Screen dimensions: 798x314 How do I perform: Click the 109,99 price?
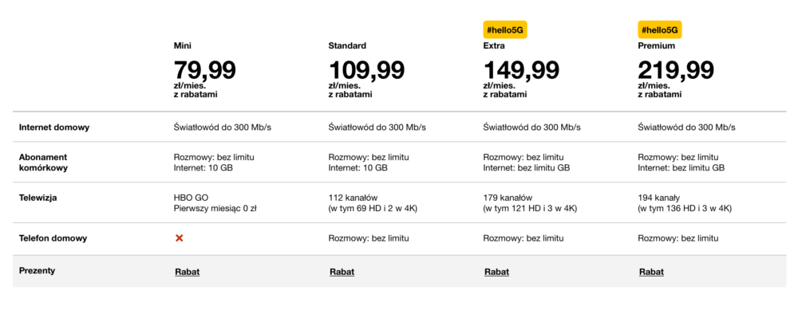(x=366, y=70)
